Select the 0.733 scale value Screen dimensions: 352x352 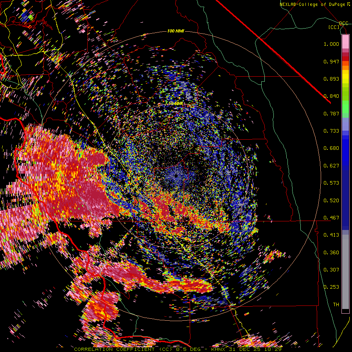click(331, 131)
